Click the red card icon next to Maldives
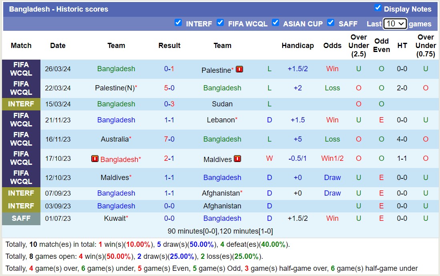The image size is (440, 276). click(x=237, y=159)
